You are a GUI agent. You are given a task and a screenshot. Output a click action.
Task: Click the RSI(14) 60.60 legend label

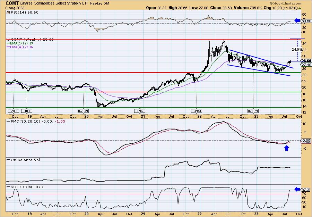[x=24, y=12]
